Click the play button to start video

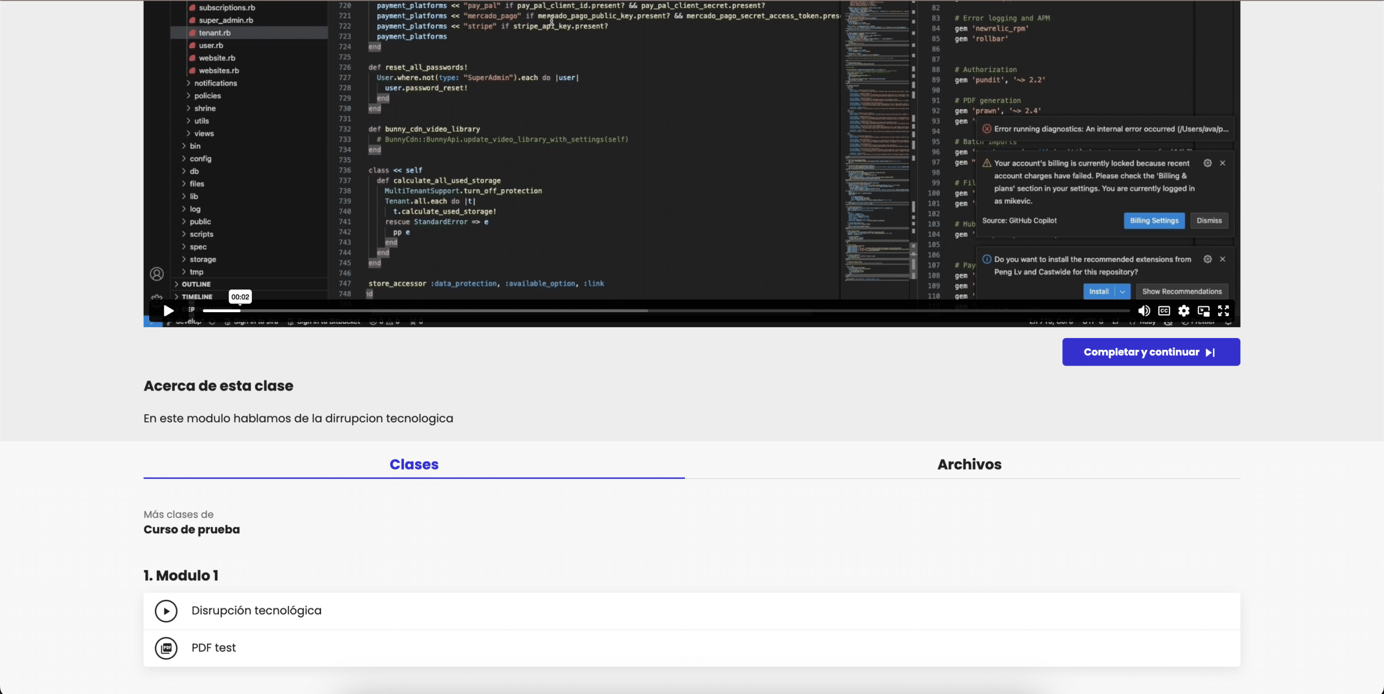pyautogui.click(x=168, y=310)
